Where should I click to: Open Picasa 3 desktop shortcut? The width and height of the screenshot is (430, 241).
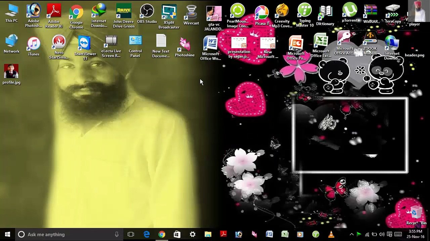click(262, 15)
